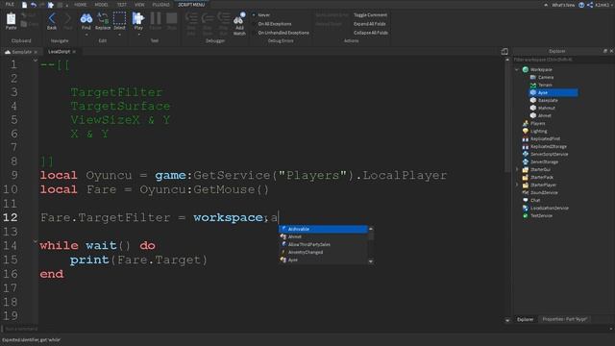This screenshot has width=615, height=346.
Task: Click the help question mark icon
Action: [581, 5]
